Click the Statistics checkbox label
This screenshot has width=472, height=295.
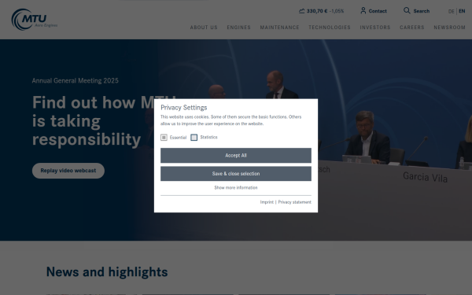point(209,137)
